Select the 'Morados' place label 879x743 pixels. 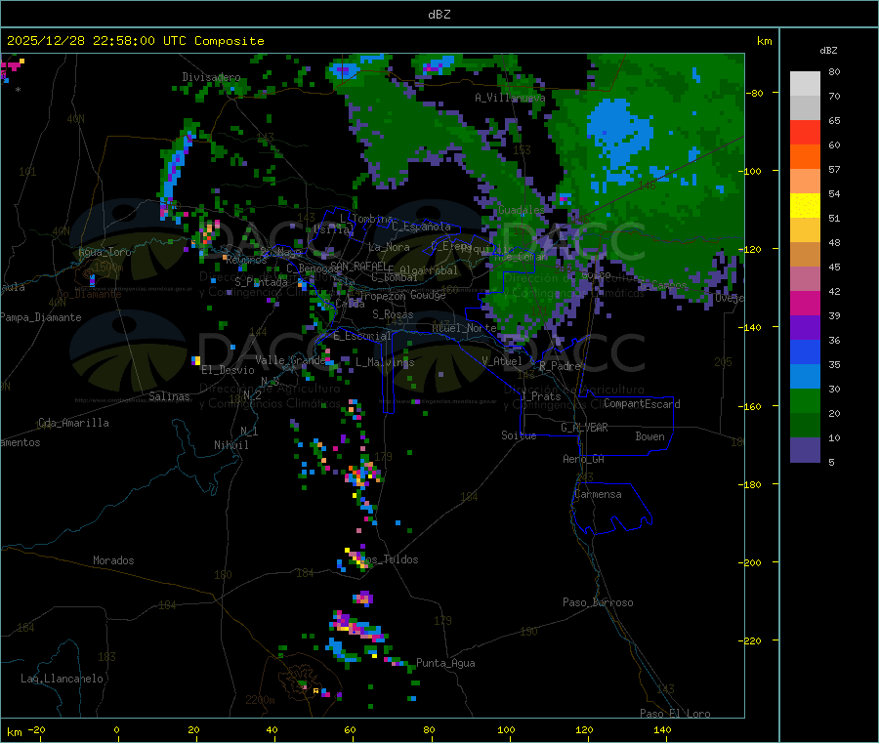click(113, 560)
